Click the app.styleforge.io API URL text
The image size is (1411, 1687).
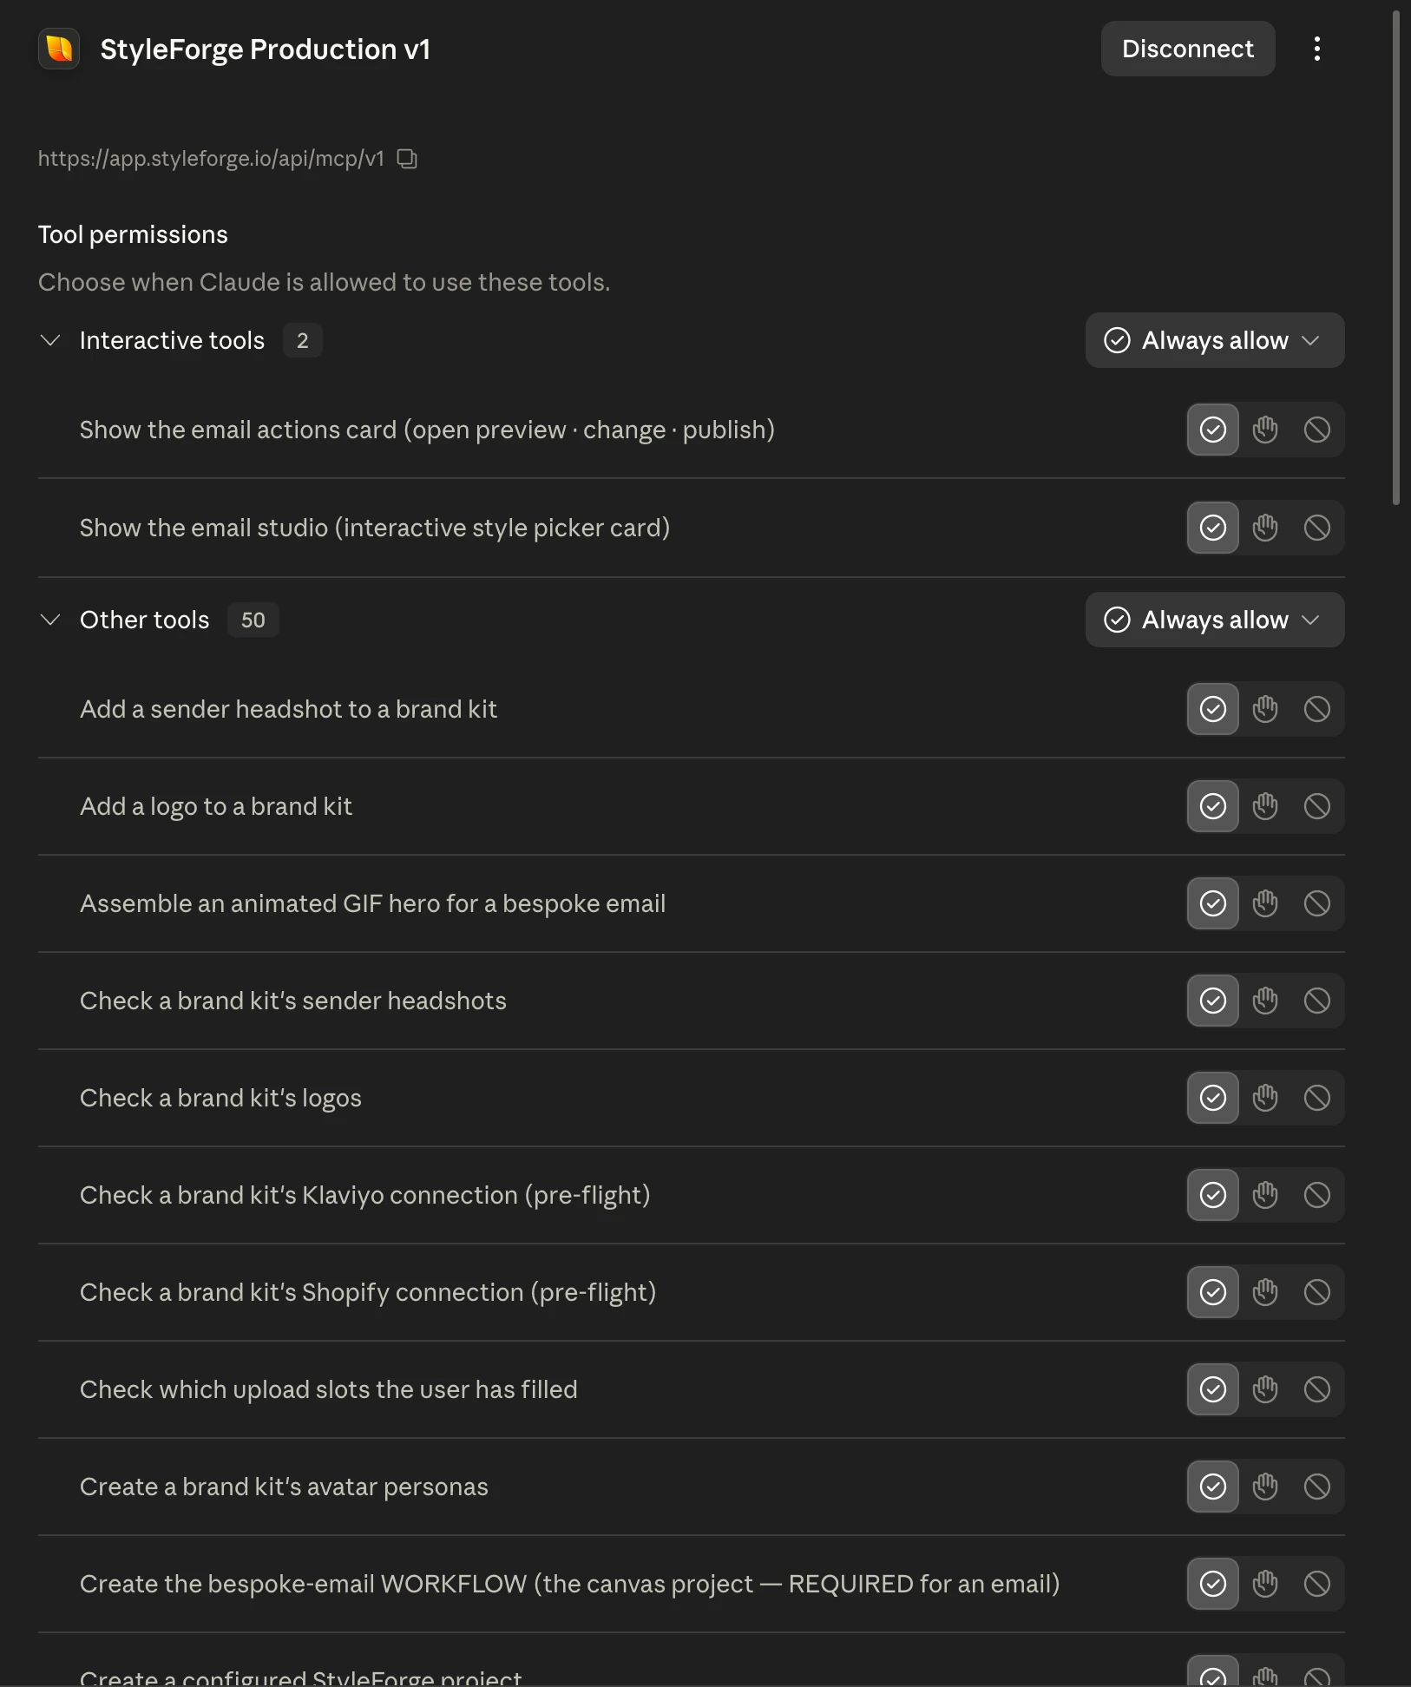point(211,159)
